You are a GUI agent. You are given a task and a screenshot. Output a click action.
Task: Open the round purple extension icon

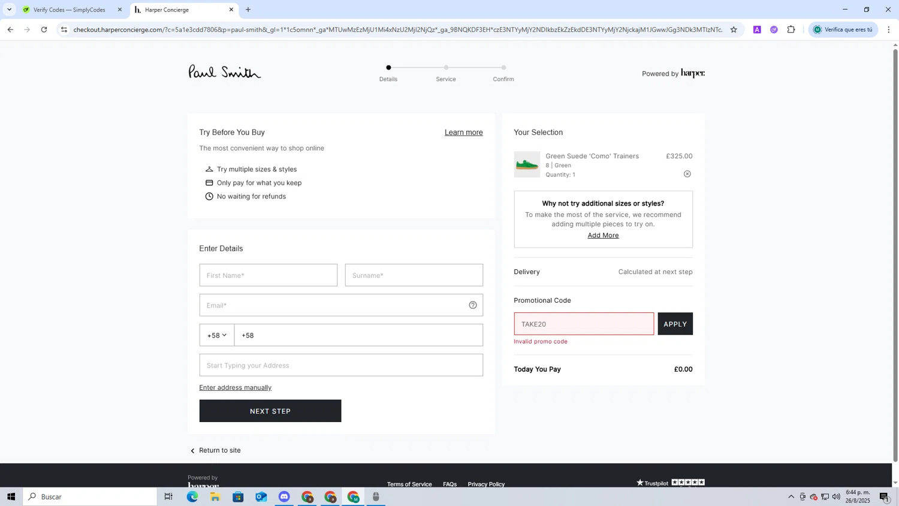coord(774,29)
